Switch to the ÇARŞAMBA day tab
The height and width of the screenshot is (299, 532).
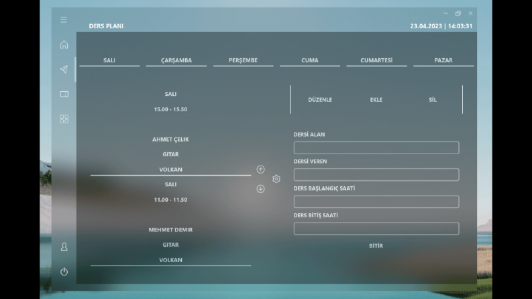tap(176, 60)
